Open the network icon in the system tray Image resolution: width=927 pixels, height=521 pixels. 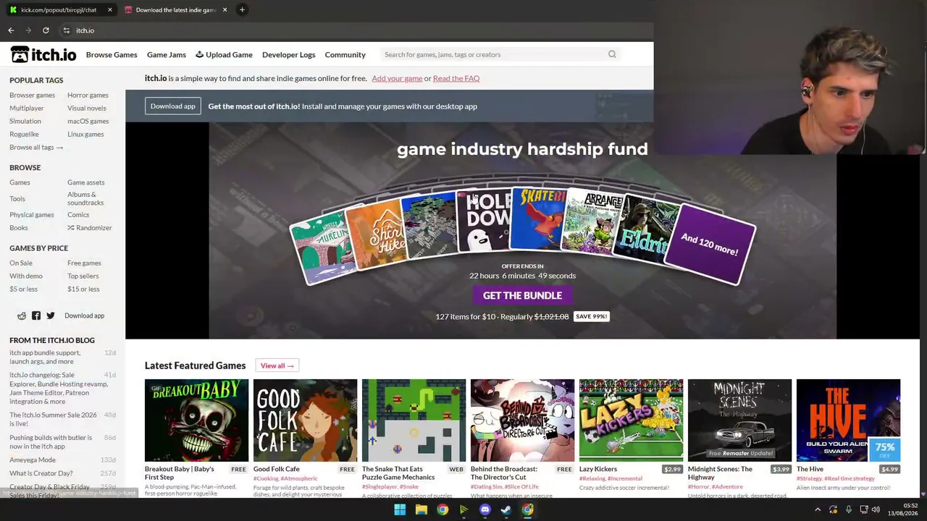pyautogui.click(x=863, y=509)
